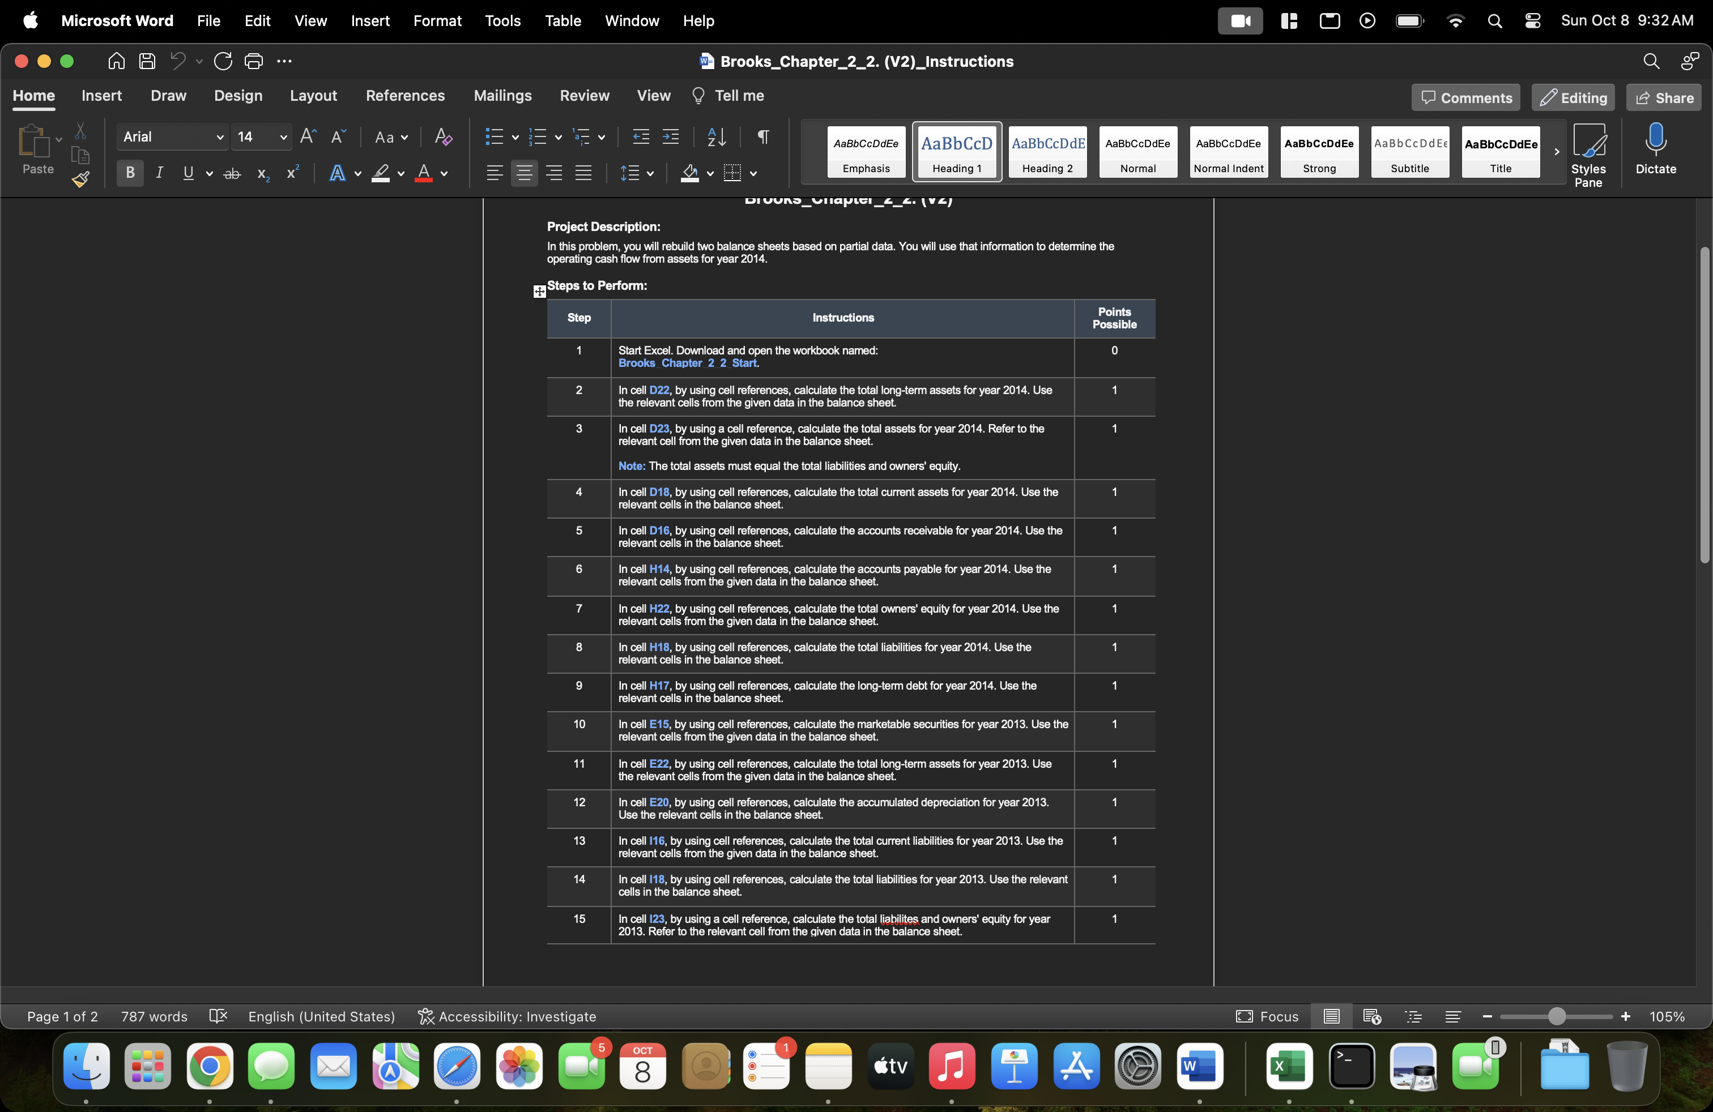Click Accessibility: Investigate in status bar
This screenshot has width=1713, height=1112.
pyautogui.click(x=508, y=1016)
